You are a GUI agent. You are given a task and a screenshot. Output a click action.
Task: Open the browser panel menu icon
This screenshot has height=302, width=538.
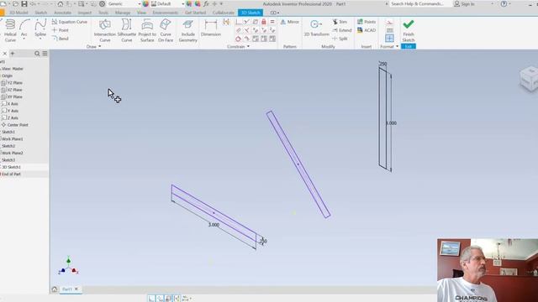click(45, 54)
